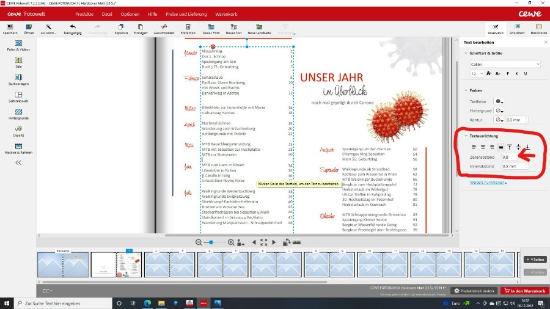Add a text box with Neuer Text
Screen dimensions: 550x309
coord(234,27)
